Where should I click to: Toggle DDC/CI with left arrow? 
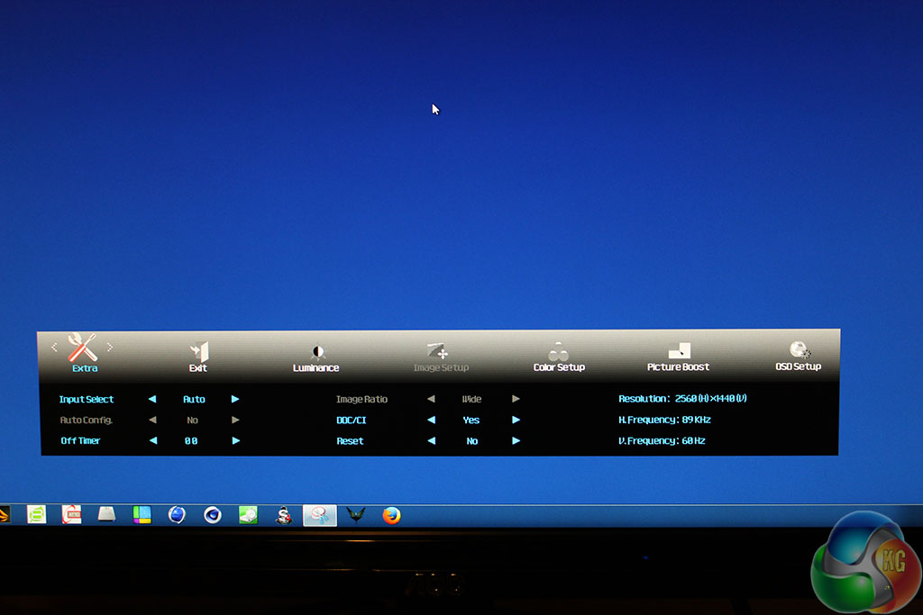[x=431, y=420]
